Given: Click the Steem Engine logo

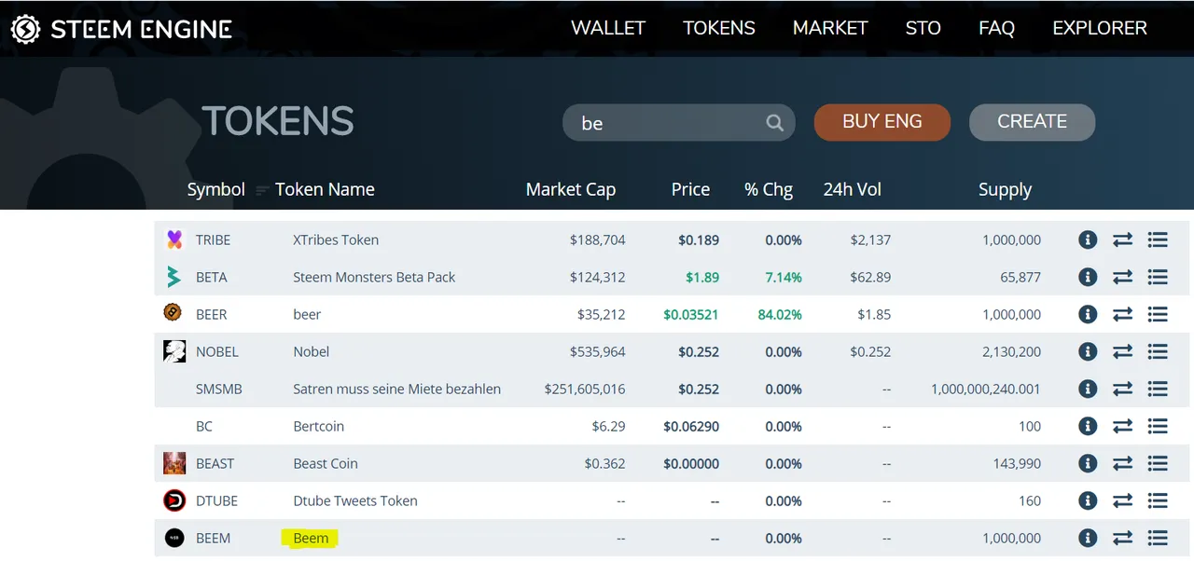Looking at the screenshot, I should pyautogui.click(x=121, y=29).
